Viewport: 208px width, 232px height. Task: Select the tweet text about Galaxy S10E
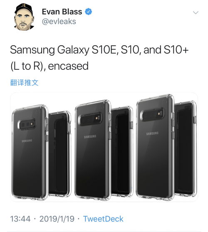(99, 58)
